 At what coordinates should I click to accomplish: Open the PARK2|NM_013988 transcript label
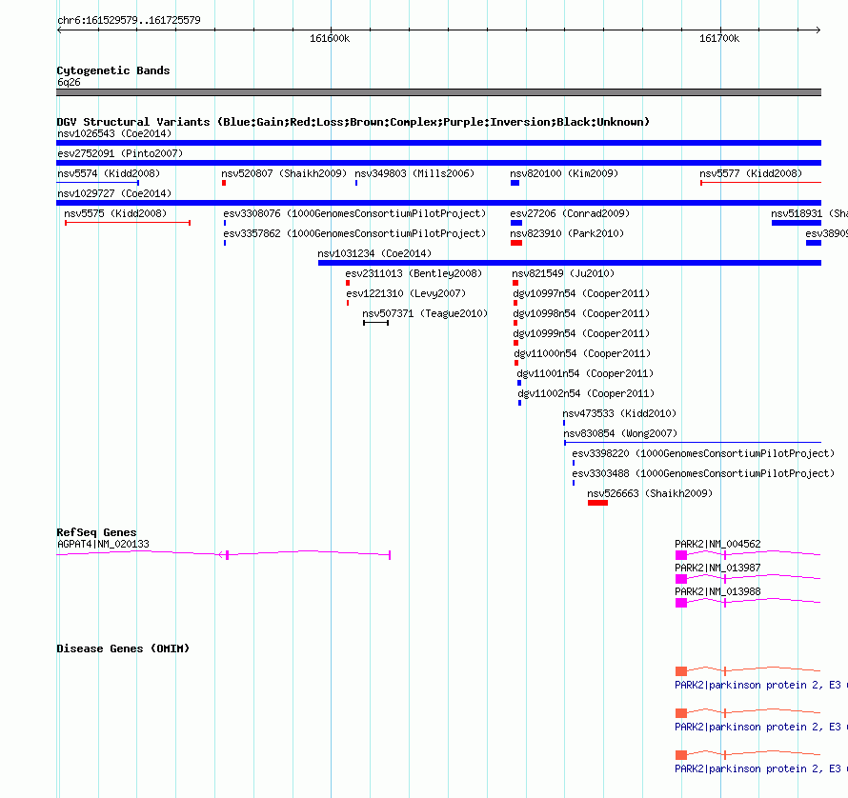tap(717, 591)
